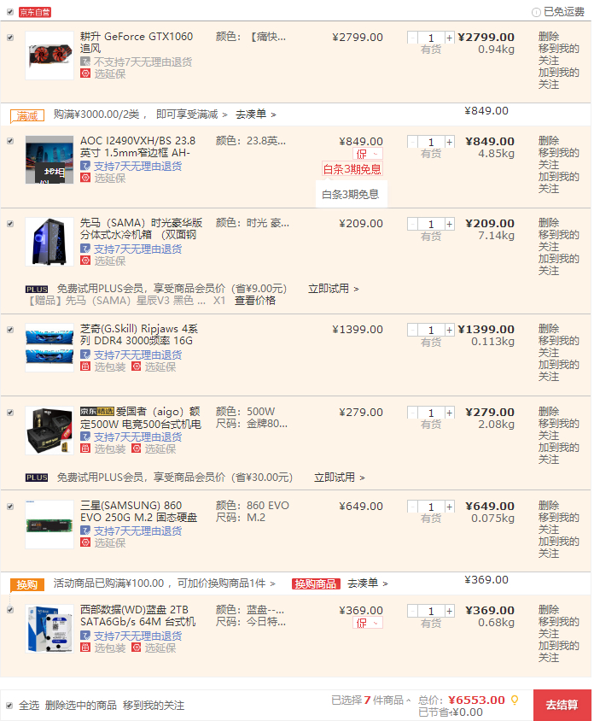Toggle the 京东自营 shop checkbox
The width and height of the screenshot is (594, 721).
coord(10,12)
